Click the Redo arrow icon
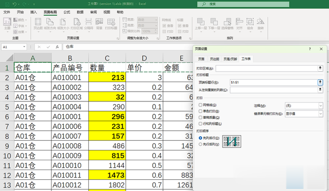This screenshot has width=329, height=191. point(24,4)
